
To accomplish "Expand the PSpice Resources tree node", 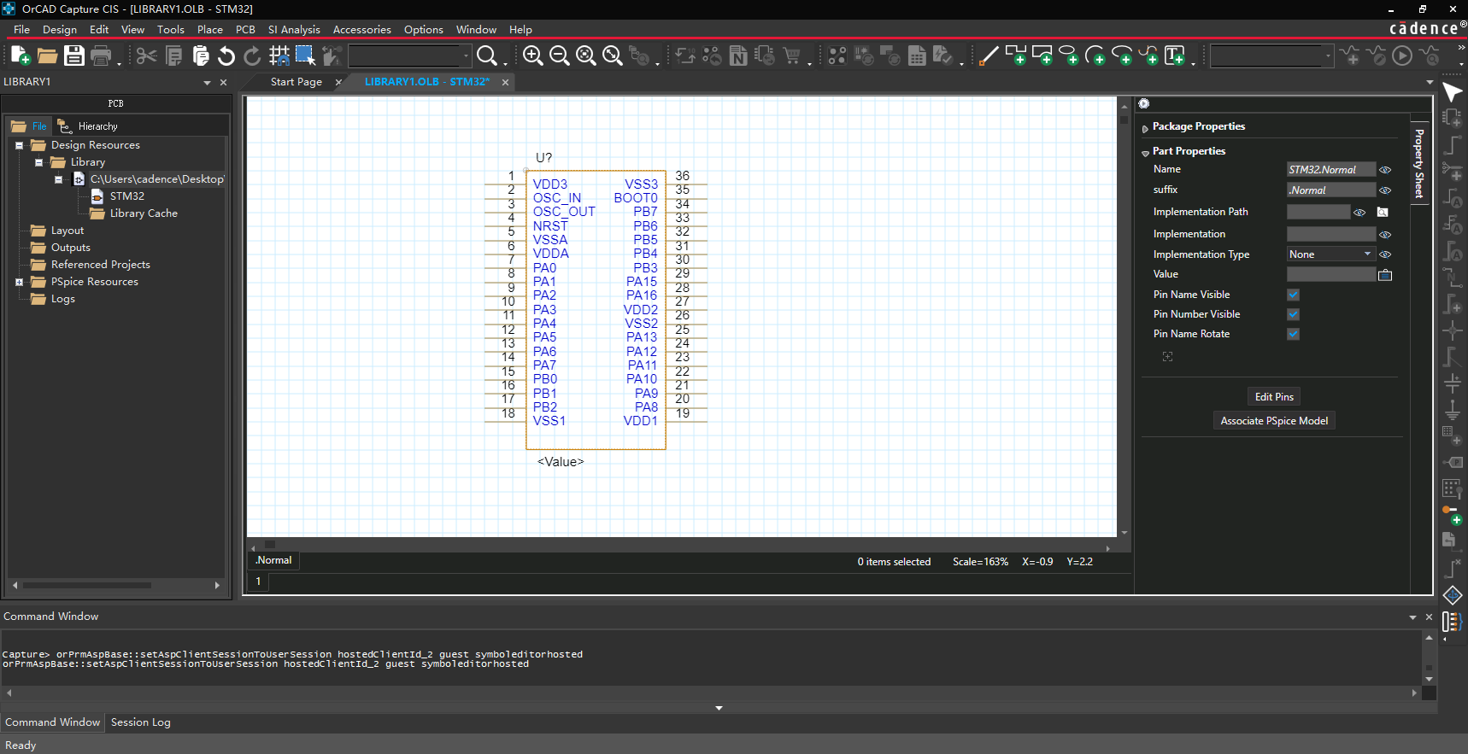I will [x=19, y=282].
